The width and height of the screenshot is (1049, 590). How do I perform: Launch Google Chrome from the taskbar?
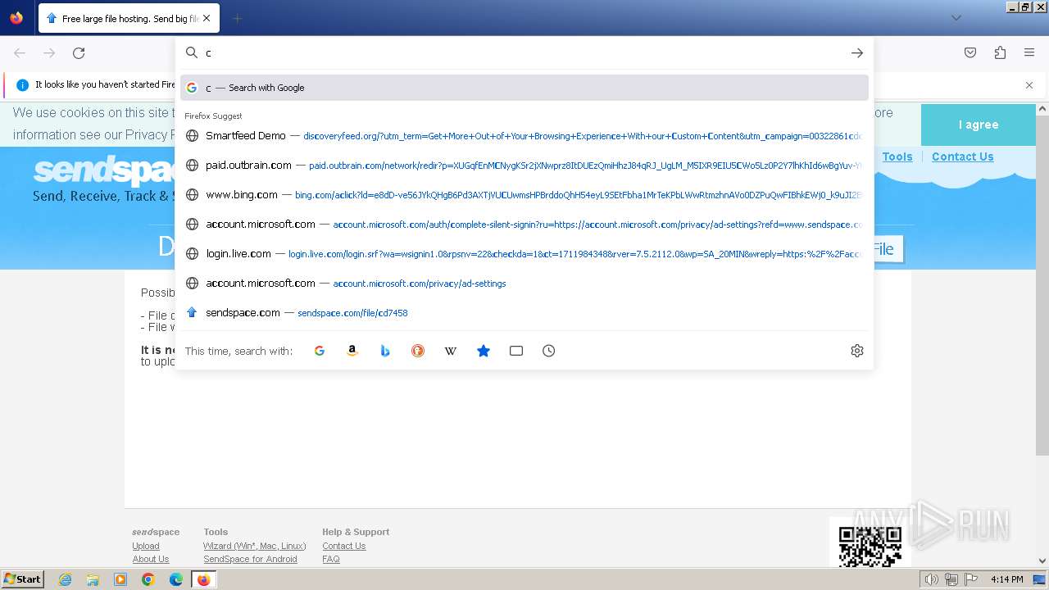(x=148, y=579)
